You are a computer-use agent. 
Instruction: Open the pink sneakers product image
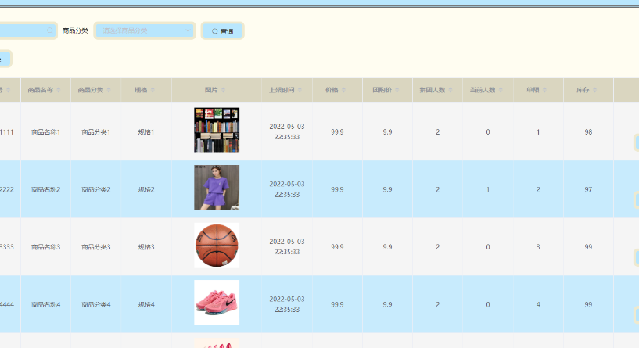point(217,303)
